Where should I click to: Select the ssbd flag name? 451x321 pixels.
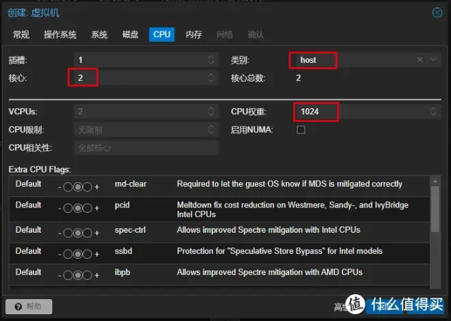124,251
